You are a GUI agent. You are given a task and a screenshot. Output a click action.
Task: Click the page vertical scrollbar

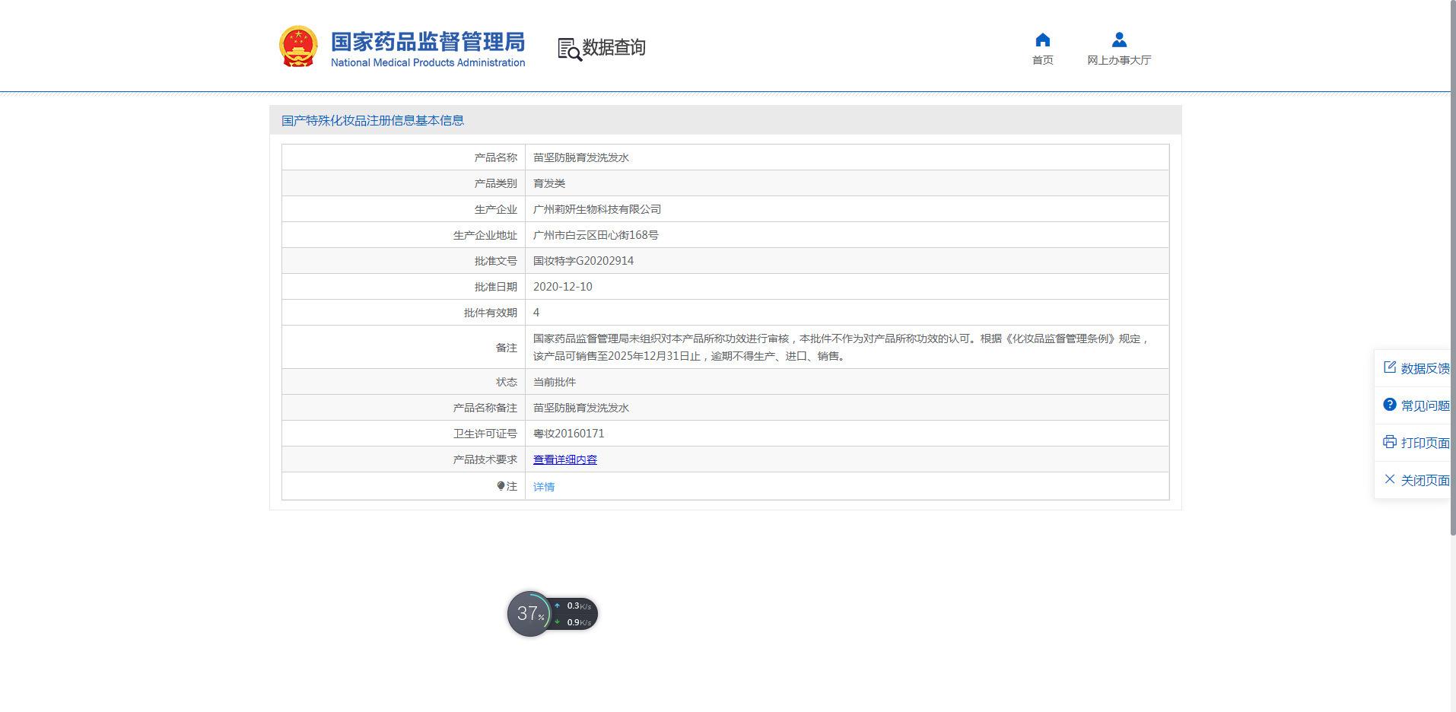point(1452,304)
